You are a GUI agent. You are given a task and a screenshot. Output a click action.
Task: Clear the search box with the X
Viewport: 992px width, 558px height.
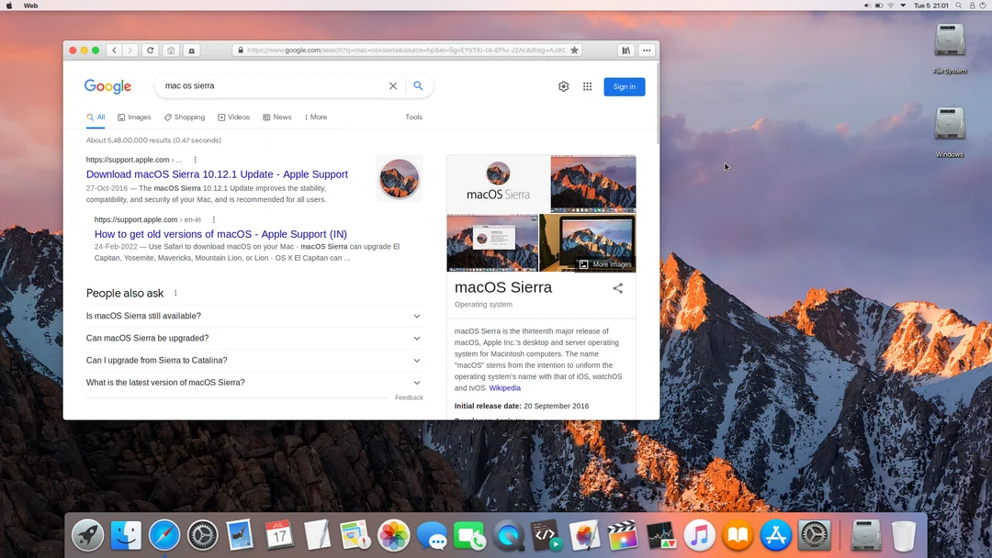tap(393, 86)
